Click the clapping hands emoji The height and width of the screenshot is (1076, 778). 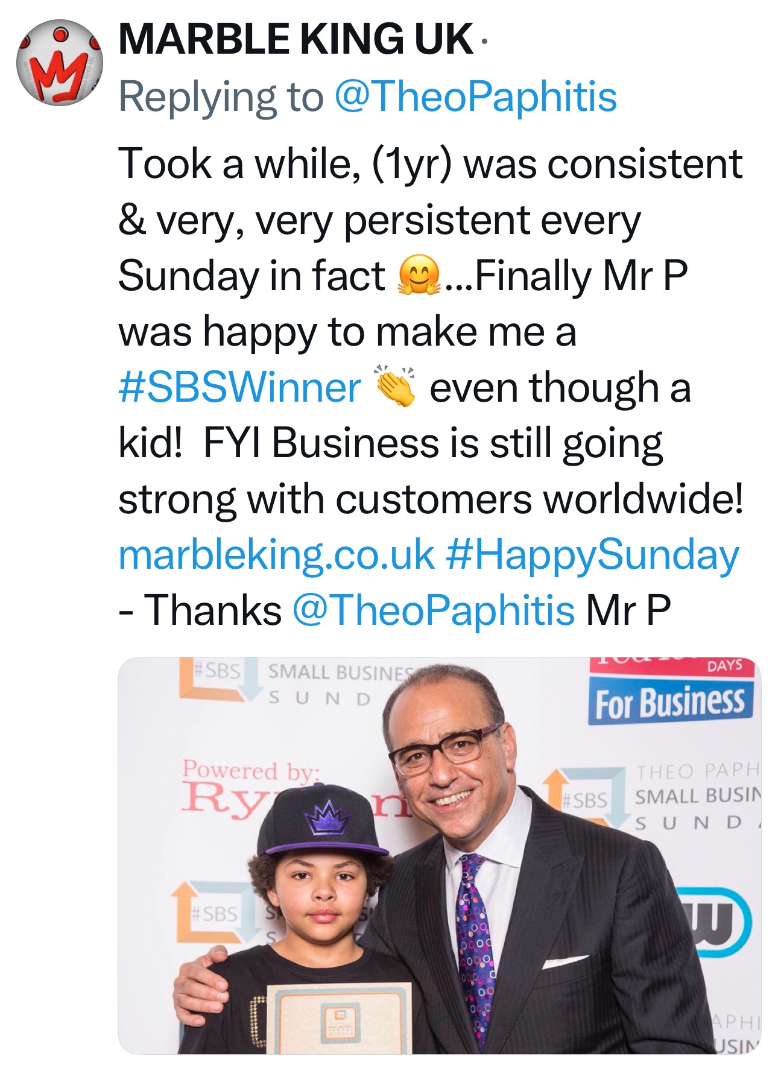395,387
